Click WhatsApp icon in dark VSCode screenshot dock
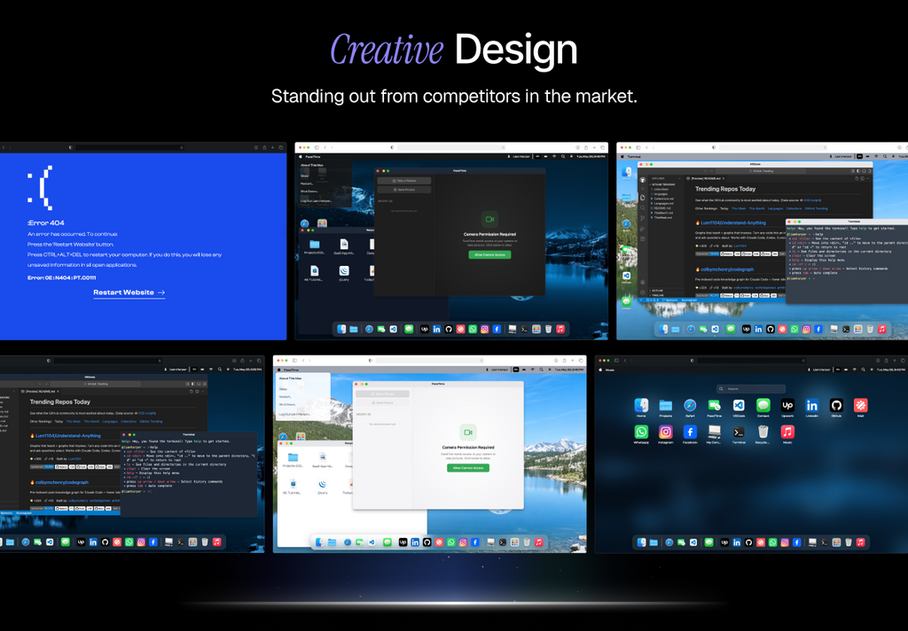The width and height of the screenshot is (908, 631). tap(129, 542)
